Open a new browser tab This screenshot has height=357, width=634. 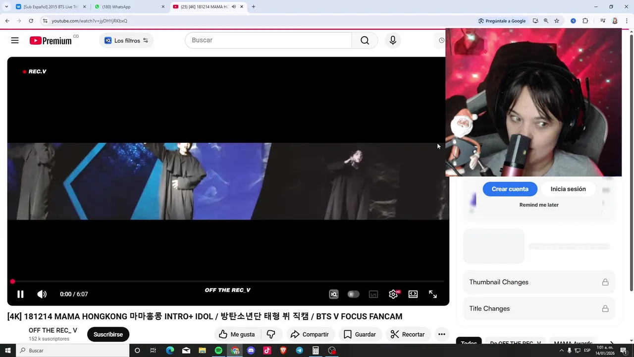254,7
